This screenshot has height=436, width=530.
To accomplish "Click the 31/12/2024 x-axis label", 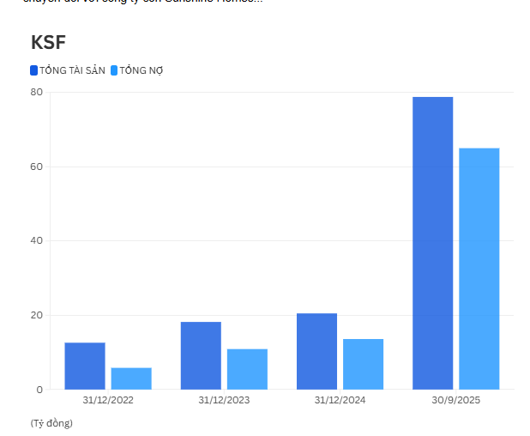I will 340,400.
